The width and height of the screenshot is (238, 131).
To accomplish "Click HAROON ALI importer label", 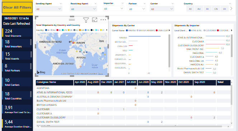I will (197, 65).
